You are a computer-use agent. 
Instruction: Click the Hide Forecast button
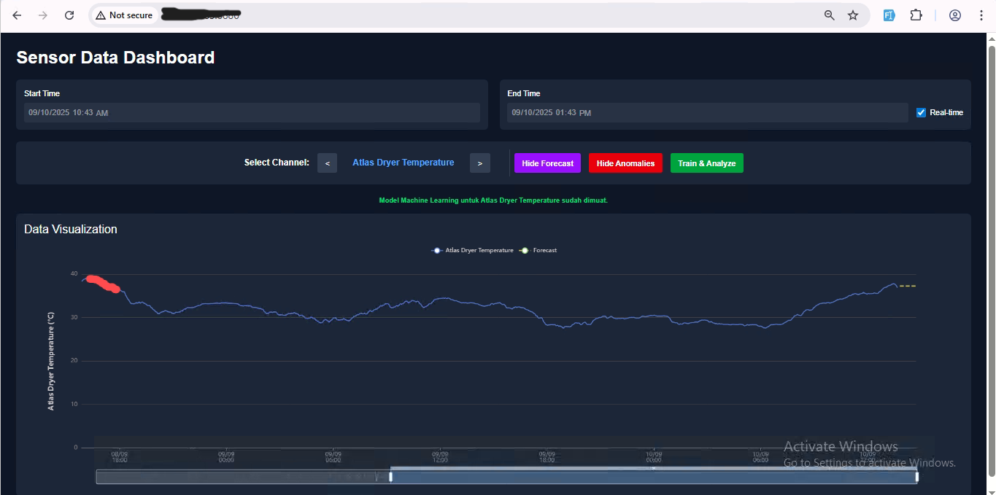coord(548,163)
